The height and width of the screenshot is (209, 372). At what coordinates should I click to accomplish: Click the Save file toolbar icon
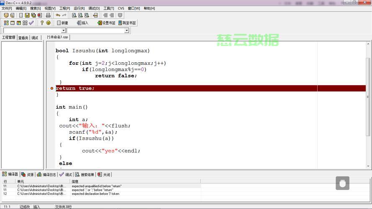tap(27, 15)
